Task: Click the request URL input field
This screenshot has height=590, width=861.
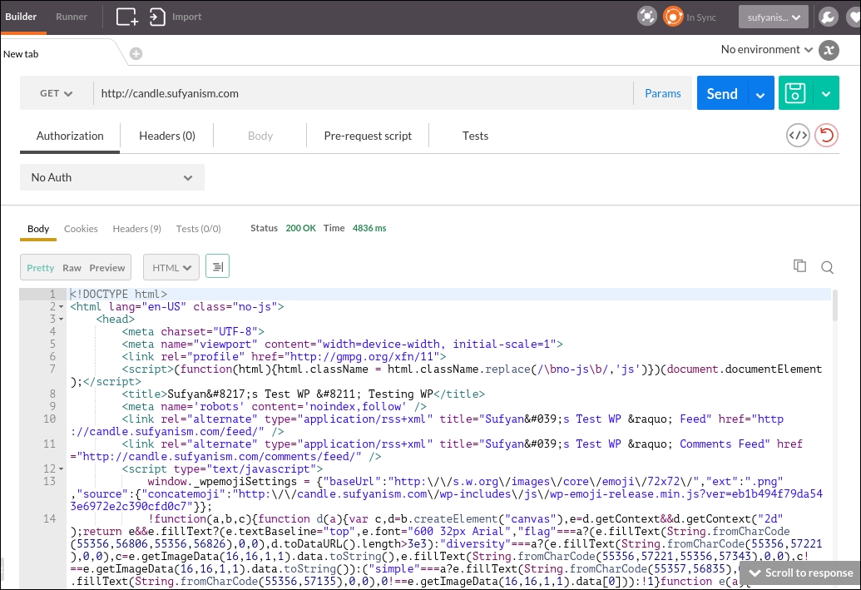Action: [333, 93]
